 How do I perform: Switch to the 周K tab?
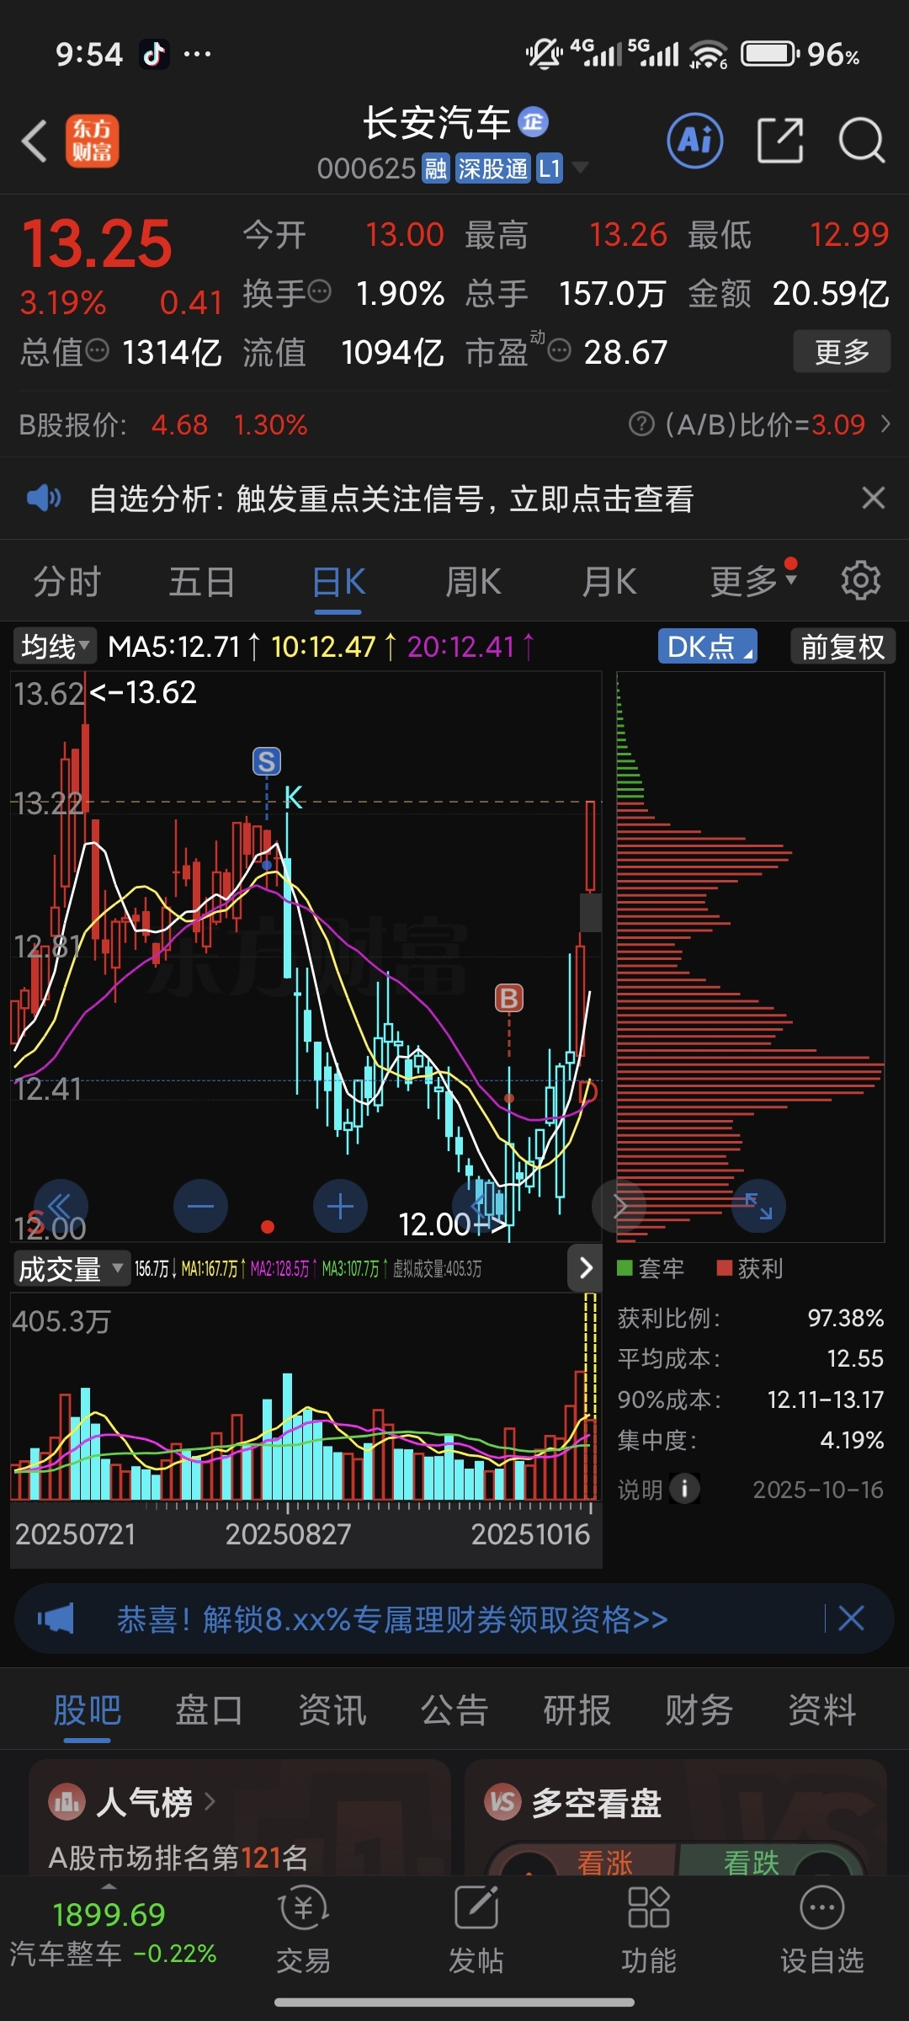click(x=473, y=582)
